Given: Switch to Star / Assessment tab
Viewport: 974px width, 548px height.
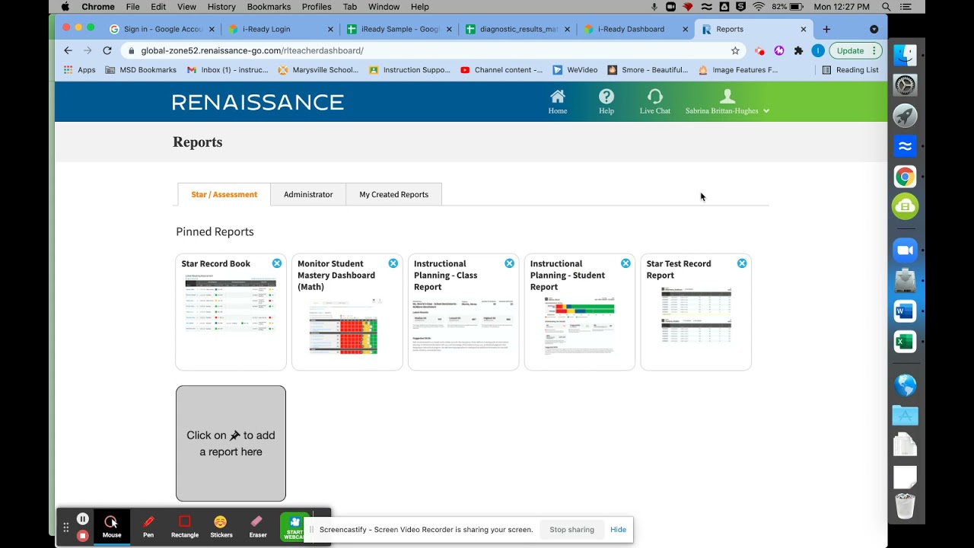Looking at the screenshot, I should coord(224,194).
